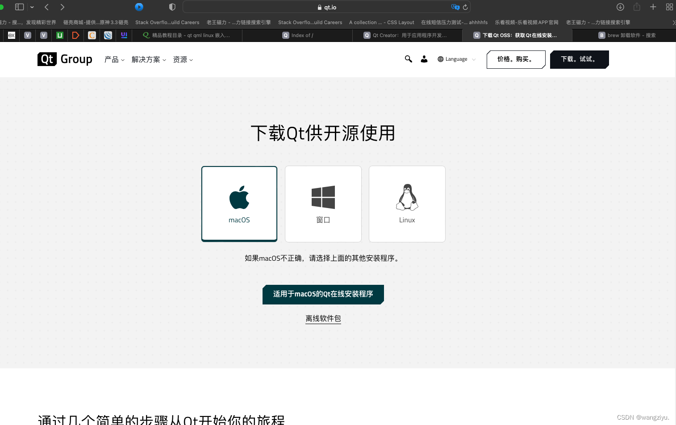Click the 下载。试试。 button

tap(579, 59)
